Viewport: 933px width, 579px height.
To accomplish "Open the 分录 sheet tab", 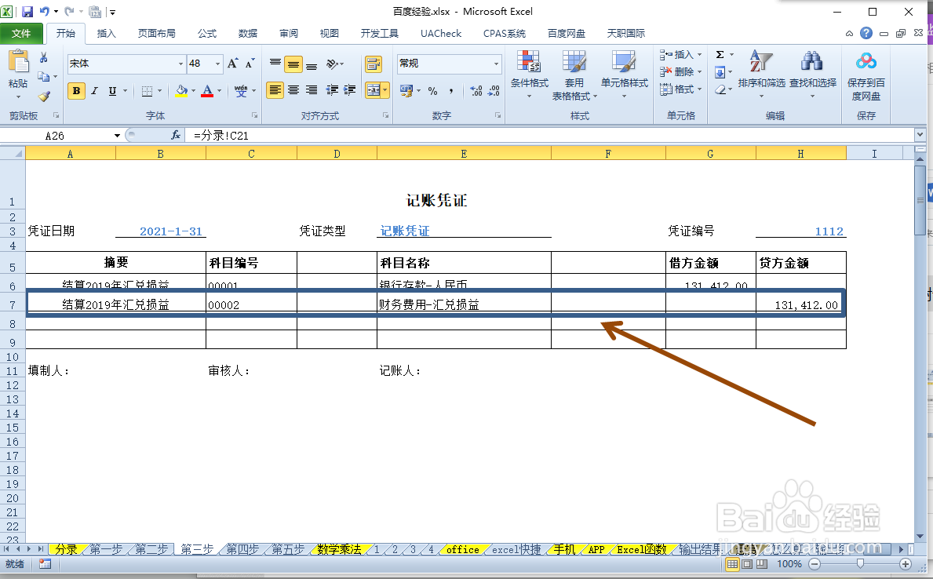I will 67,549.
